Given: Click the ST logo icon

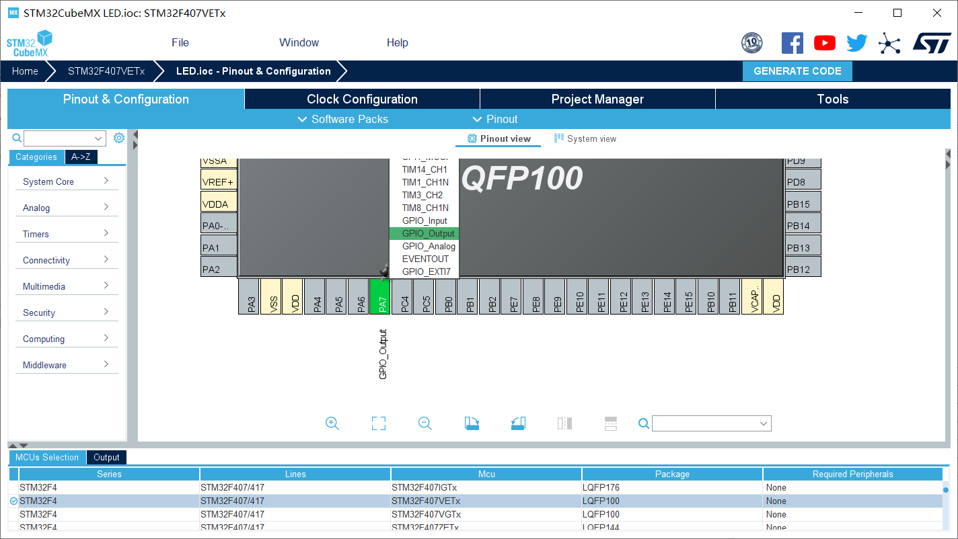Looking at the screenshot, I should [x=932, y=43].
